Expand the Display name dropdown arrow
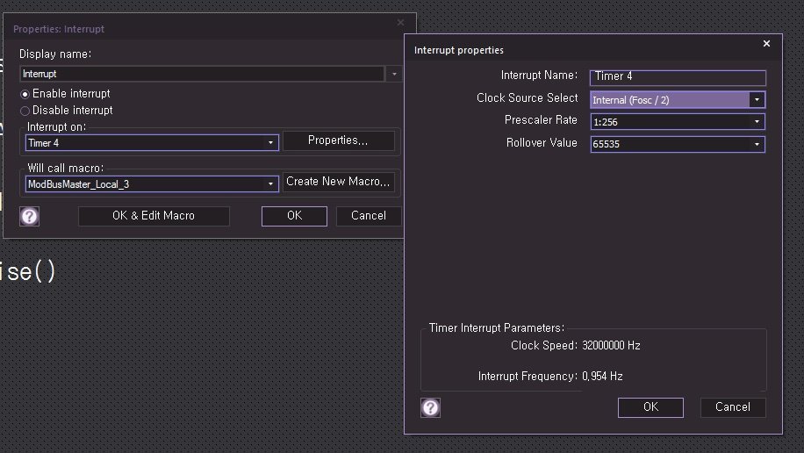The image size is (804, 453). (394, 75)
